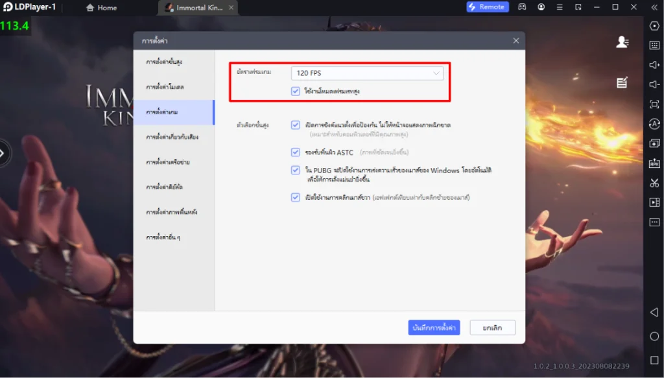Open the operation recorder sync icon

pyautogui.click(x=654, y=124)
